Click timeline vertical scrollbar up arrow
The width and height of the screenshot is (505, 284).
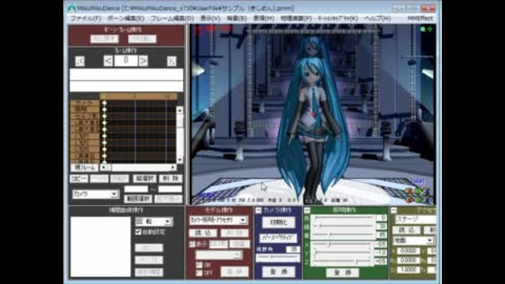180,110
